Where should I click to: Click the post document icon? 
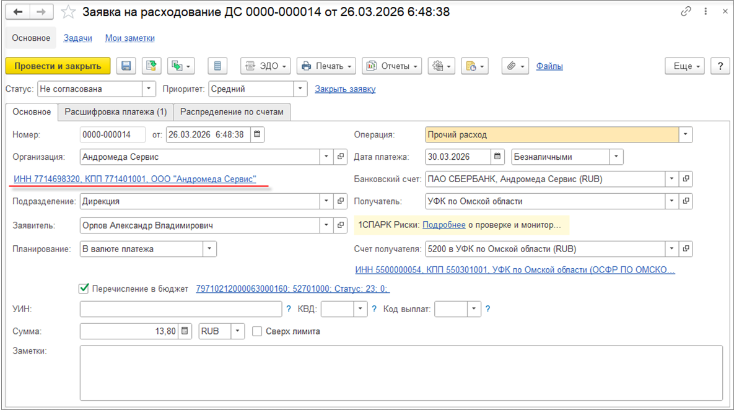pyautogui.click(x=151, y=66)
